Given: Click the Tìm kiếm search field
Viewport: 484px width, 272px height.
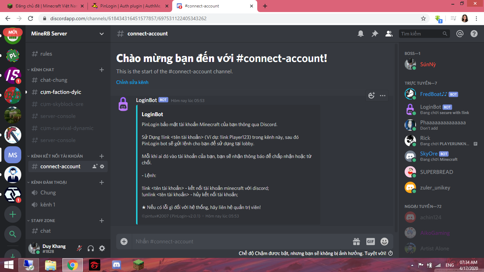Looking at the screenshot, I should 424,34.
